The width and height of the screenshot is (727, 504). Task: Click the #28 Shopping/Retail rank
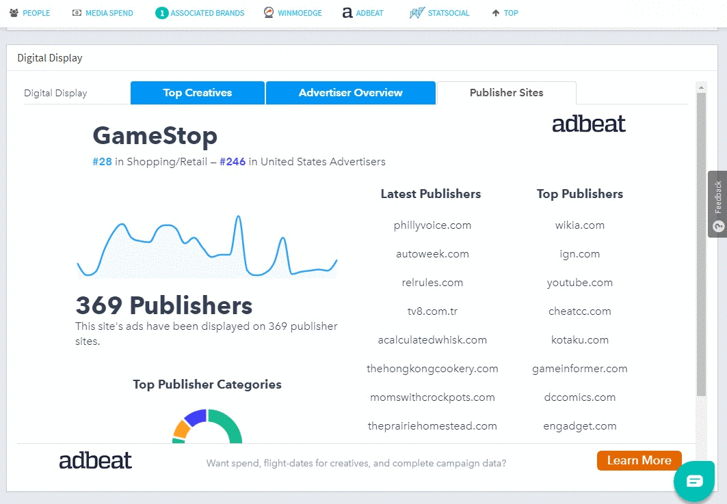click(102, 162)
